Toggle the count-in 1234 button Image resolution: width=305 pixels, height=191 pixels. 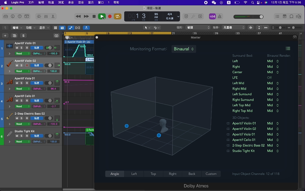coord(212,16)
